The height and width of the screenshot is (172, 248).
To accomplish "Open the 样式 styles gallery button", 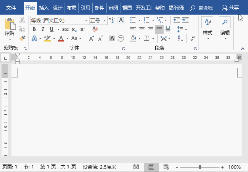I will (x=207, y=27).
